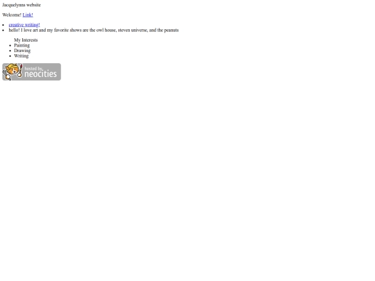Click the paintbrush held by the cat
This screenshot has width=375, height=281.
tap(21, 70)
